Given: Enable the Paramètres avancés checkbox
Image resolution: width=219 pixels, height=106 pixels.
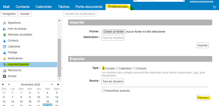Looking at the screenshot, I should click(x=103, y=90).
